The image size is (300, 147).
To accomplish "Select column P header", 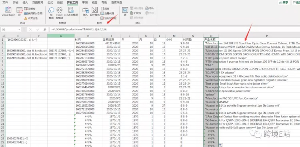I will (266, 36).
